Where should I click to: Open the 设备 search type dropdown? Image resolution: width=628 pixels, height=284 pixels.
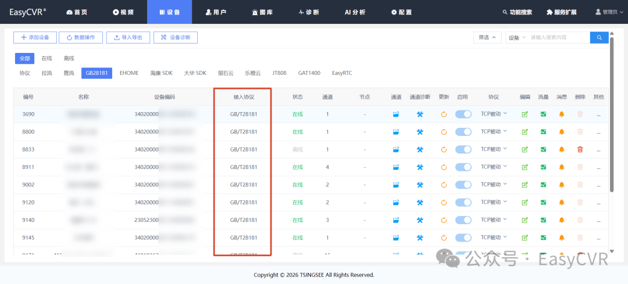coord(517,38)
